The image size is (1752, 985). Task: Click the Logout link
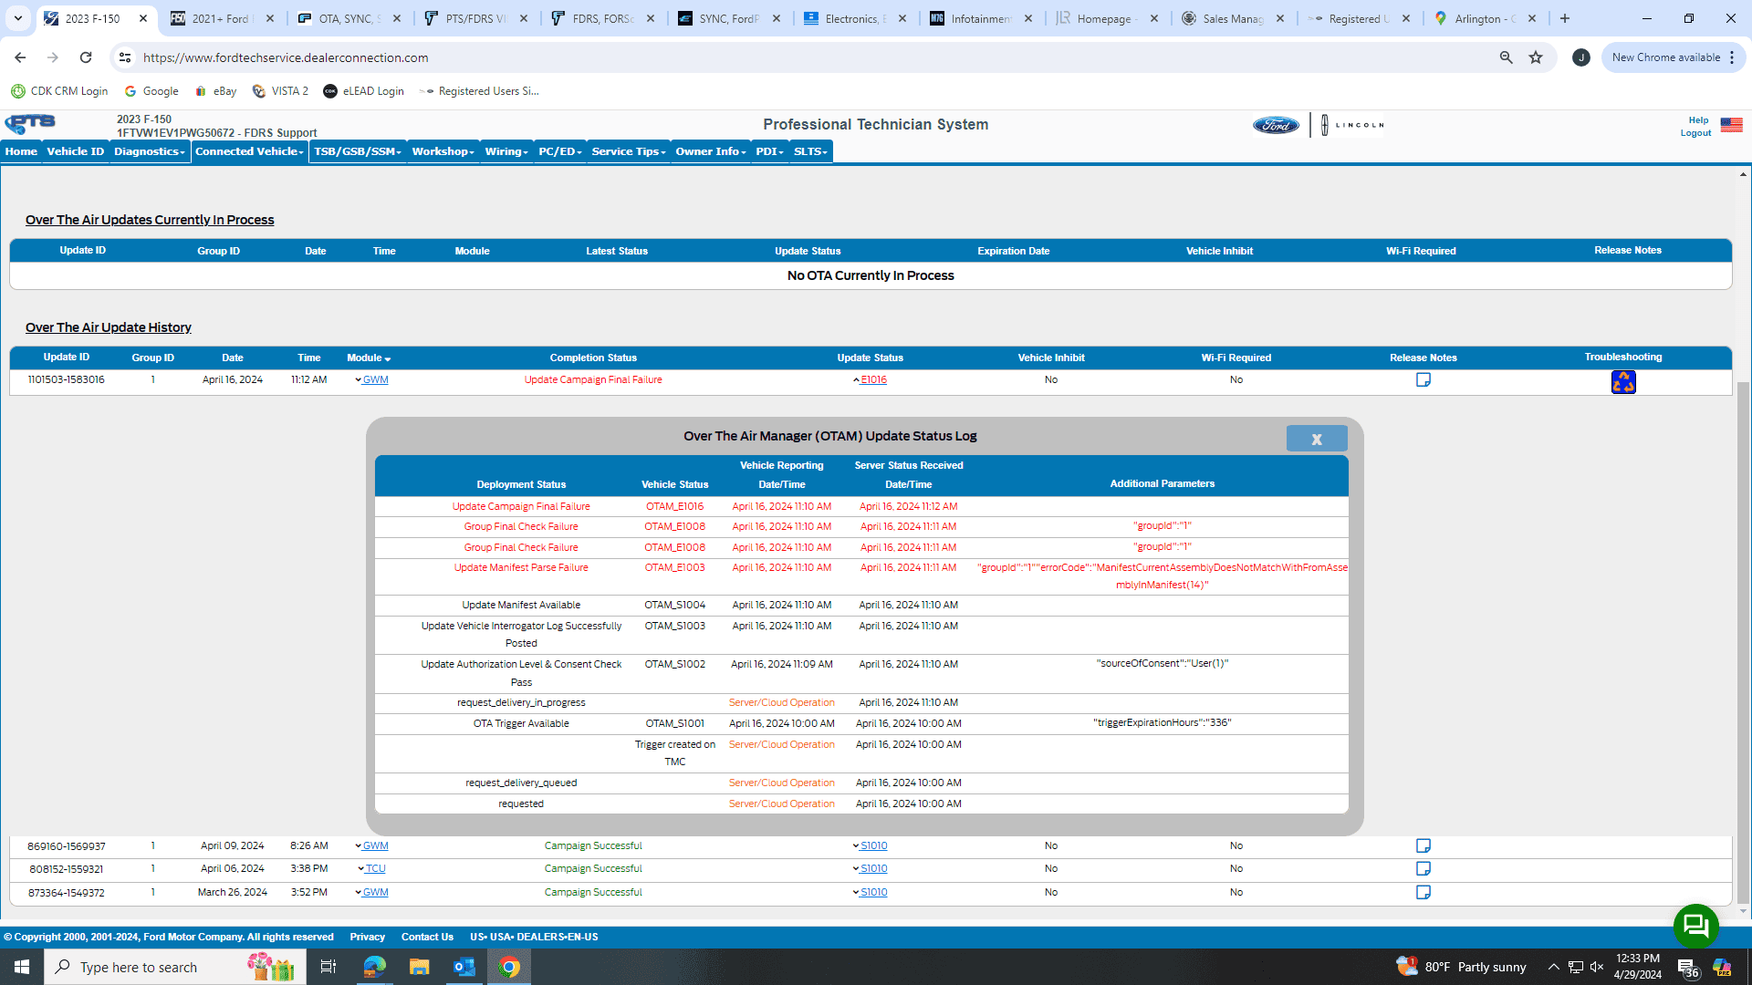coord(1695,133)
